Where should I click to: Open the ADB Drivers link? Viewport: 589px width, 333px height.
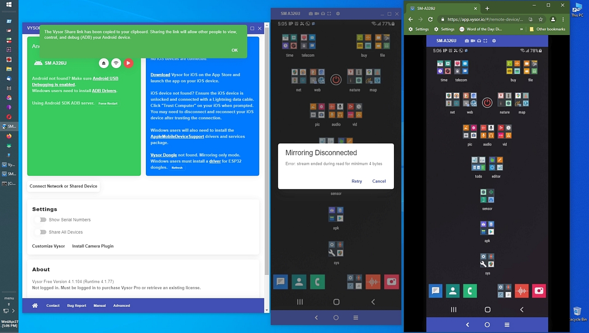tap(104, 91)
